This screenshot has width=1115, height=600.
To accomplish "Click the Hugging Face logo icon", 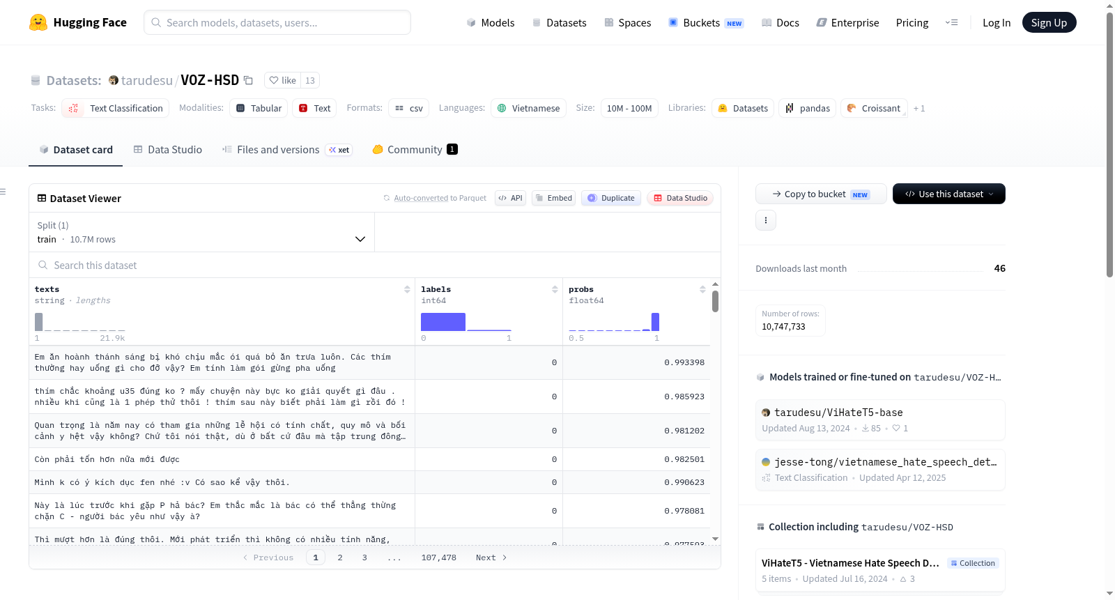I will click(38, 22).
